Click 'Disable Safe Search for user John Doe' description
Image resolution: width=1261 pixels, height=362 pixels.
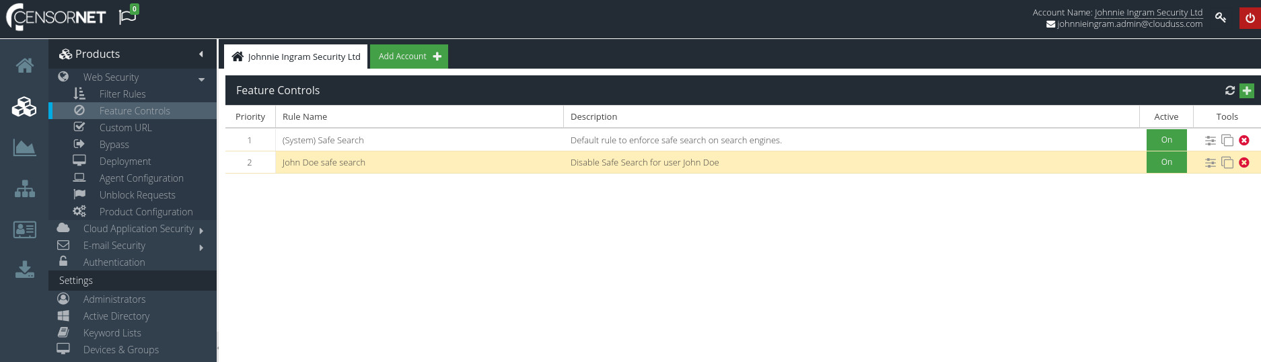(x=645, y=162)
